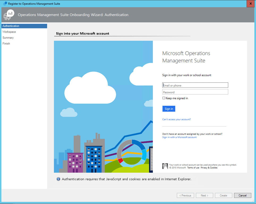Click the Operations Management Suite title bar icon
The image size is (256, 204).
click(x=5, y=3)
